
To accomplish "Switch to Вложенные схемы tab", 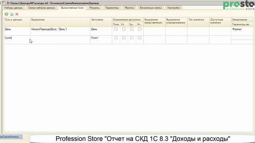I will (151, 8).
